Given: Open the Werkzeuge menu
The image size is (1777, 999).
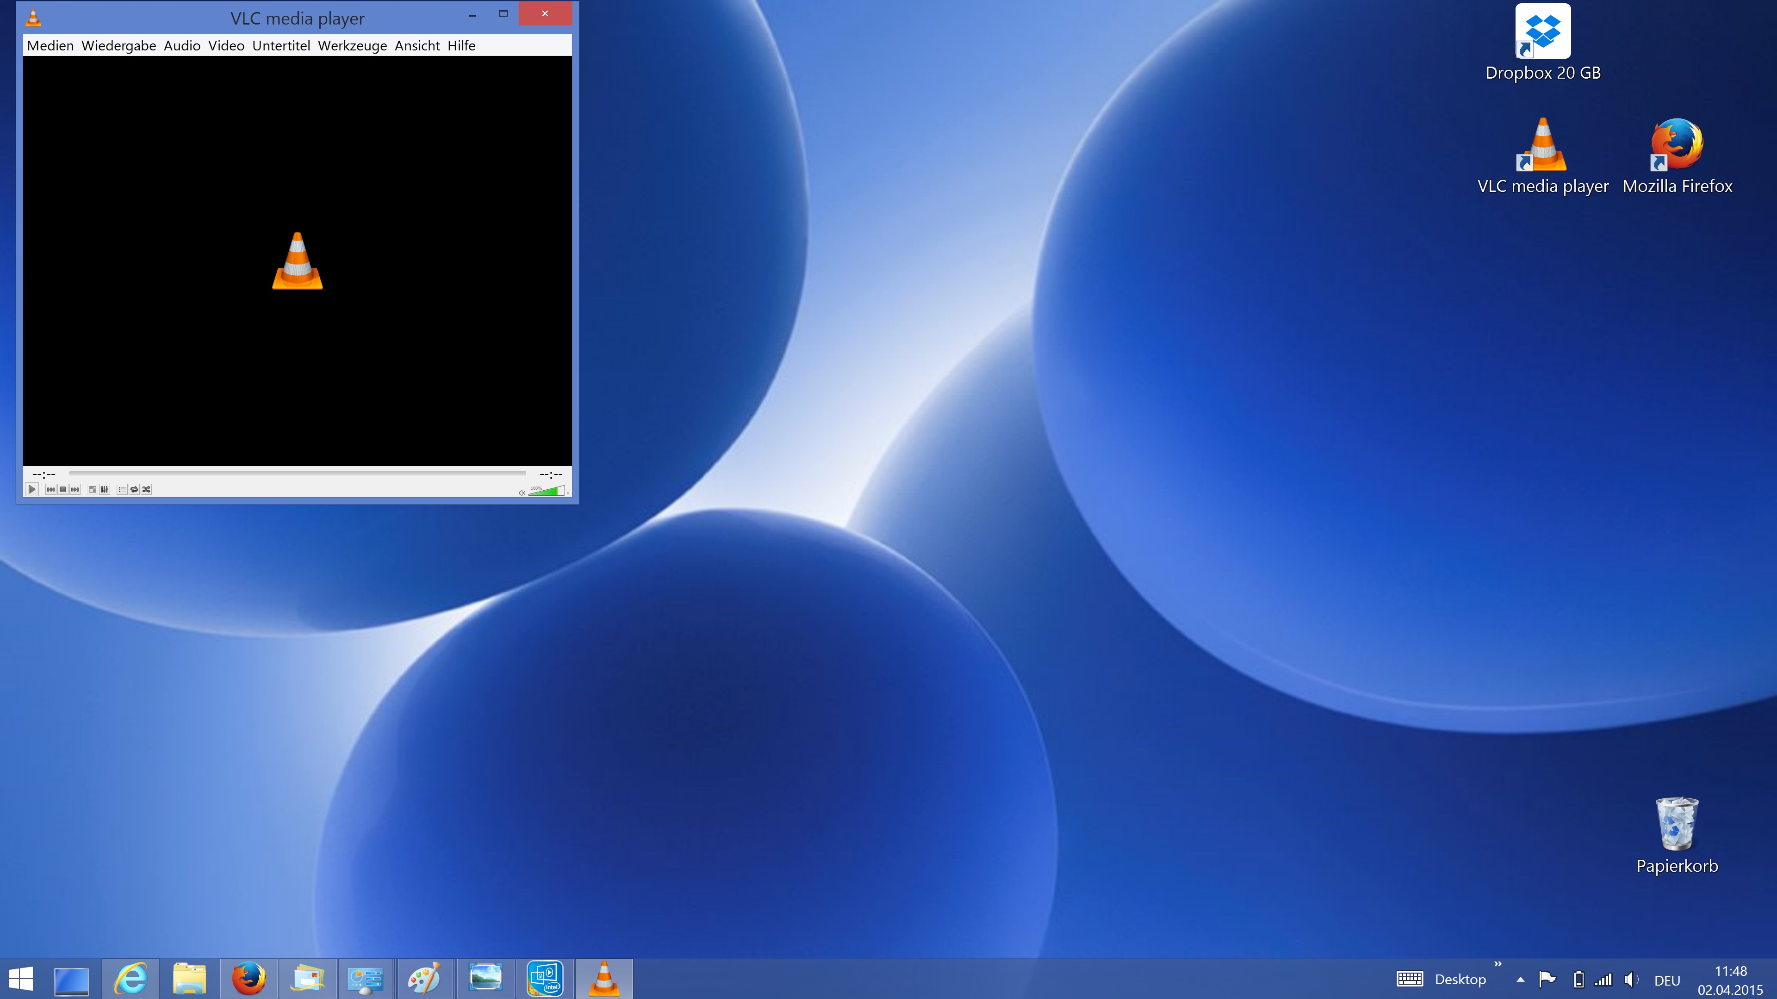Looking at the screenshot, I should pyautogui.click(x=353, y=45).
